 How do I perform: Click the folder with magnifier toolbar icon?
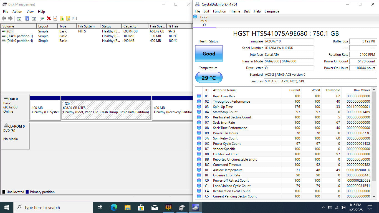[68, 19]
